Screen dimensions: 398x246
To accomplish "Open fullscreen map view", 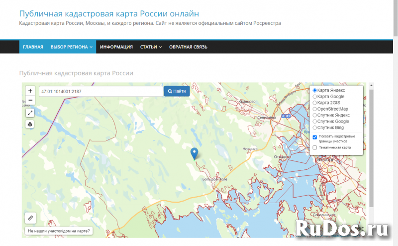I will tap(30, 113).
